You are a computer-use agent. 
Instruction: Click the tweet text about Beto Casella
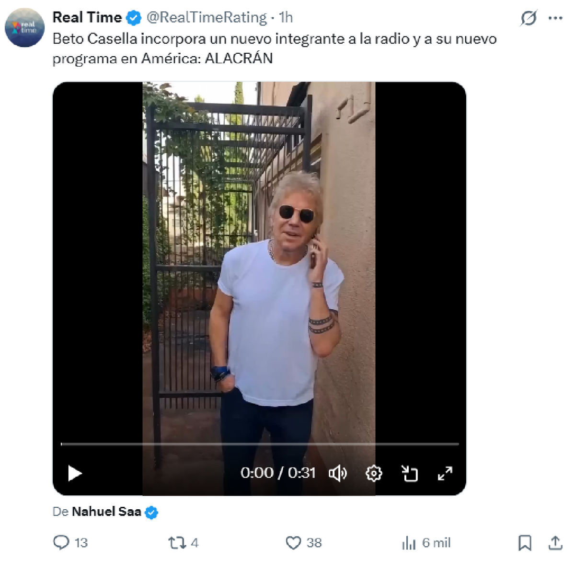(x=274, y=48)
